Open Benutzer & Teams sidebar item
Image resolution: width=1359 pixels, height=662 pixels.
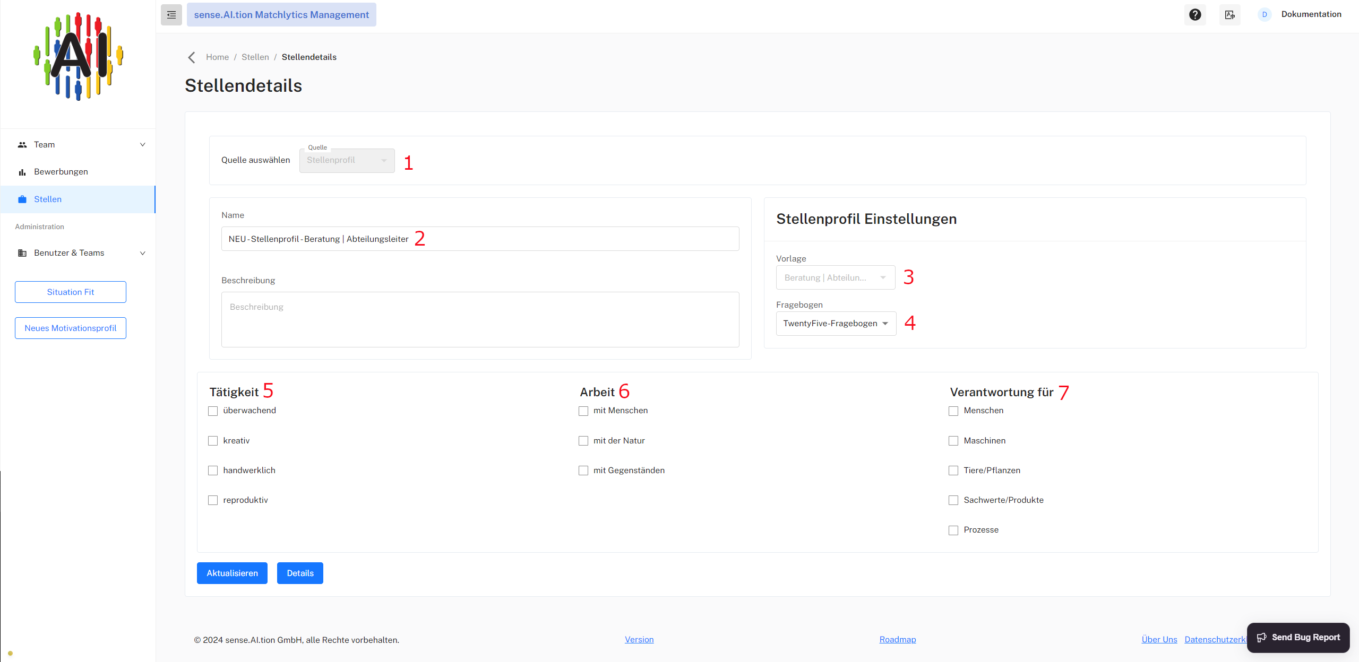tap(78, 253)
